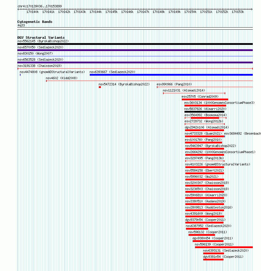This screenshot has width=261, height=271.
Task: Select the nsv3200307 (Chaisson2019) label
Action: coord(207,183)
